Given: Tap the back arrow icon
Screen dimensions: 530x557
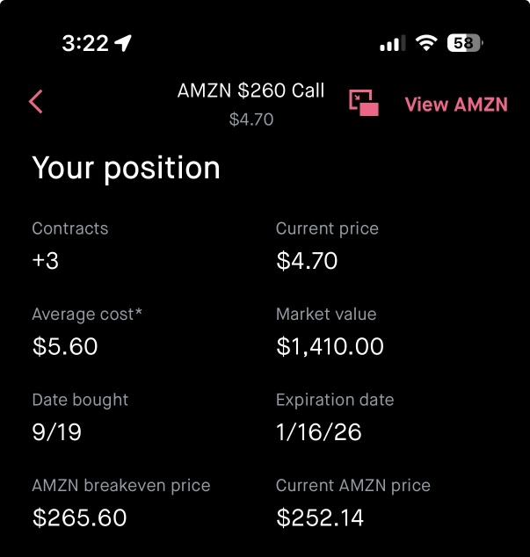Looking at the screenshot, I should point(36,102).
